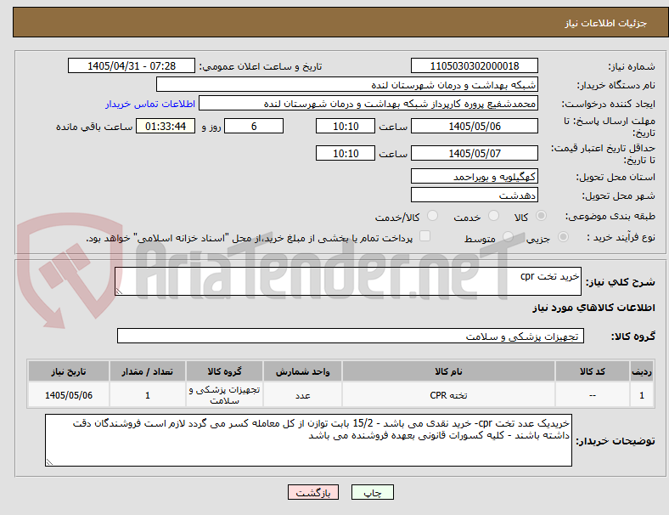Click the announcement date field 1405/04/31 - 07:28
The height and width of the screenshot is (515, 669).
(132, 65)
